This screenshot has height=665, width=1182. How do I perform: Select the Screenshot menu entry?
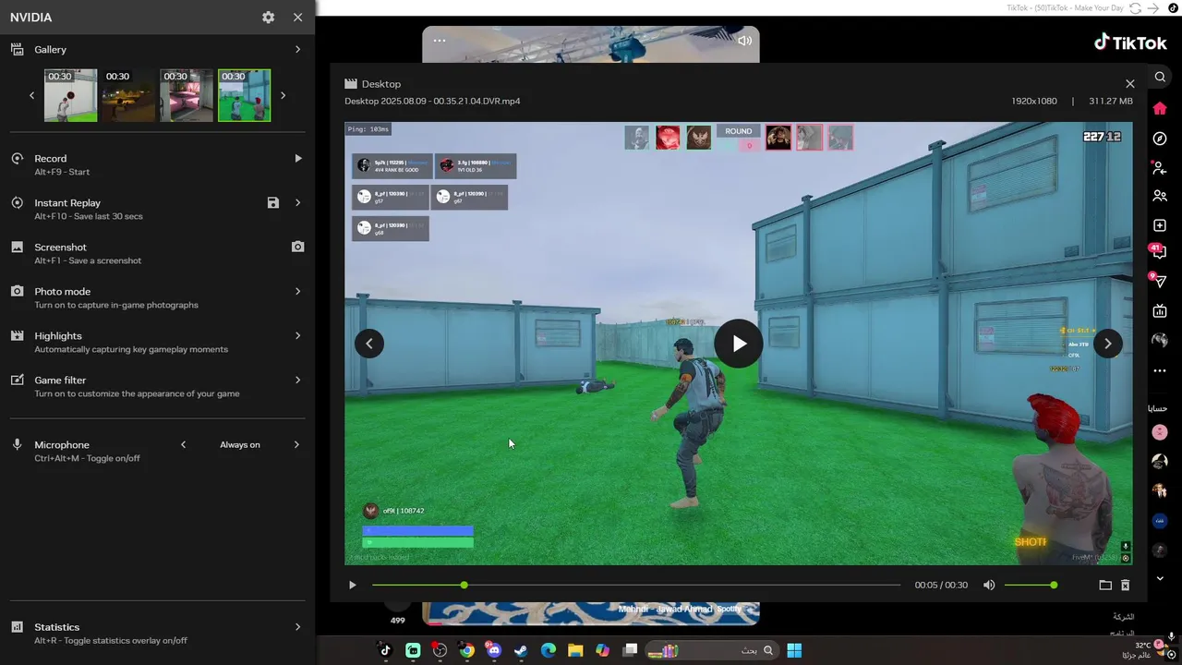[60, 247]
